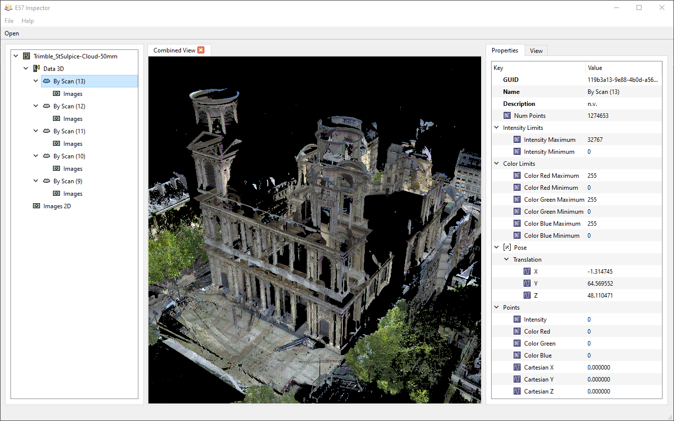Collapse the By Scan (13) tree node
Viewport: 674px width, 421px height.
(x=36, y=81)
